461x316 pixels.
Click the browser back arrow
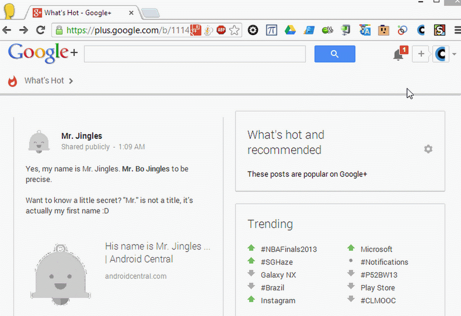[x=7, y=30]
